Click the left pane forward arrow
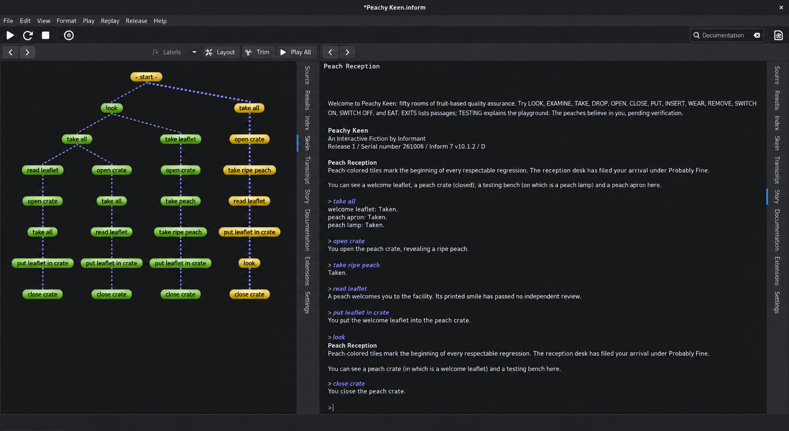This screenshot has height=431, width=789. point(27,52)
